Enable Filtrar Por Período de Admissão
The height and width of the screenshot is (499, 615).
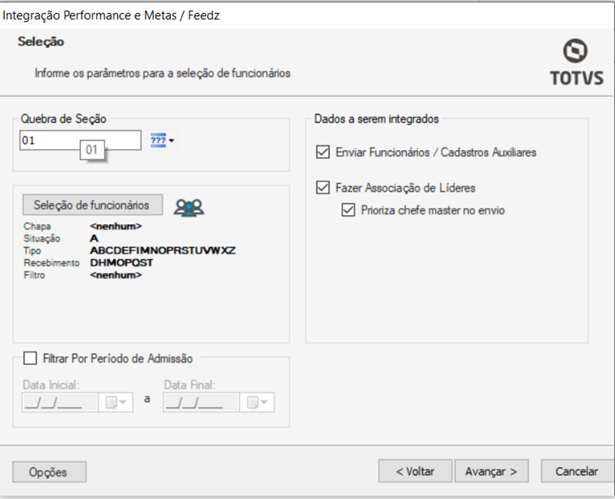pos(31,358)
